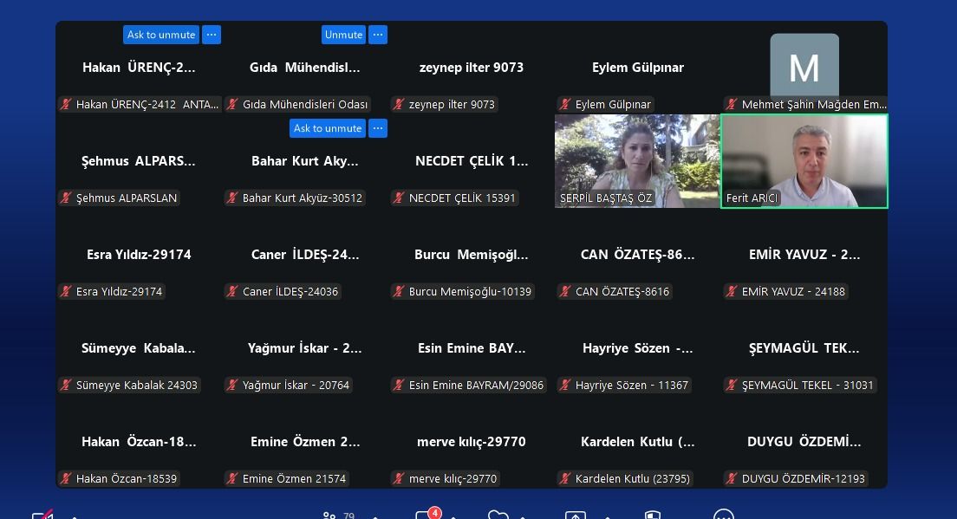
Task: Click muted mic icon beside Gıda Mühendisleri Odası label
Action: (232, 104)
